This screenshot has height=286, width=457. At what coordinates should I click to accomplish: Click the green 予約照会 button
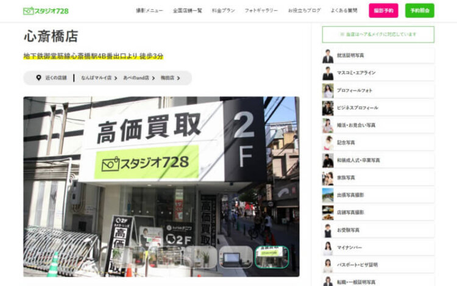(x=420, y=10)
